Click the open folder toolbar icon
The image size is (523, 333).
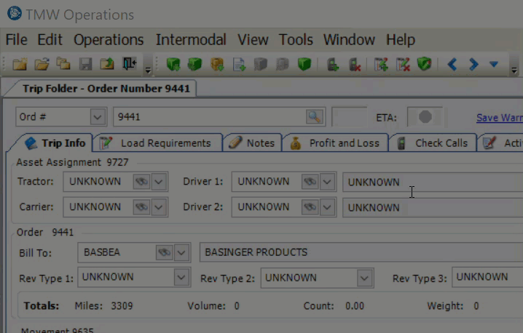pyautogui.click(x=42, y=64)
